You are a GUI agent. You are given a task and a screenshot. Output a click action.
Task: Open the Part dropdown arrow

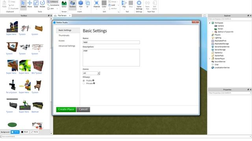tap(81, 9)
